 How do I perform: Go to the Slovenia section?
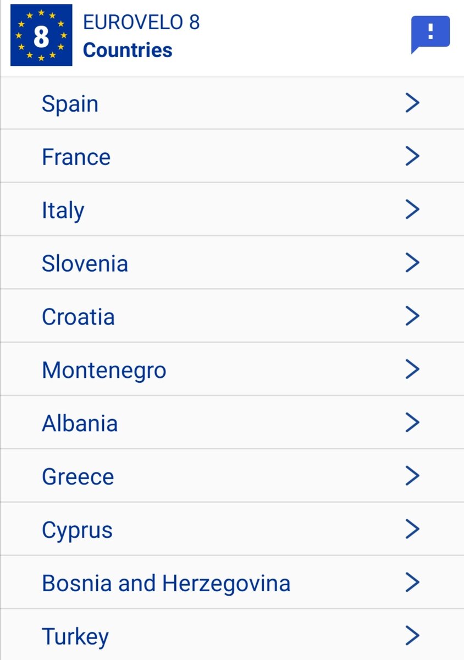pos(232,263)
